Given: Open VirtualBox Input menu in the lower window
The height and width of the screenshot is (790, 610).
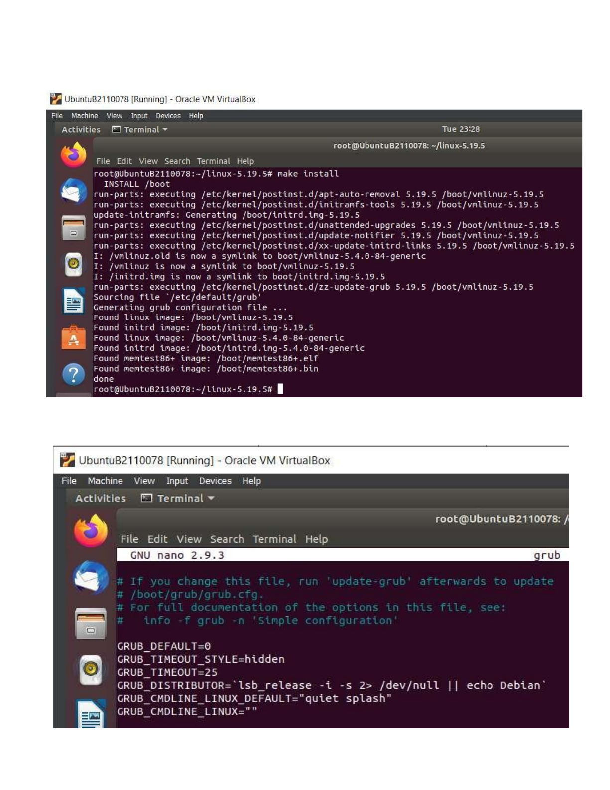Looking at the screenshot, I should (177, 481).
